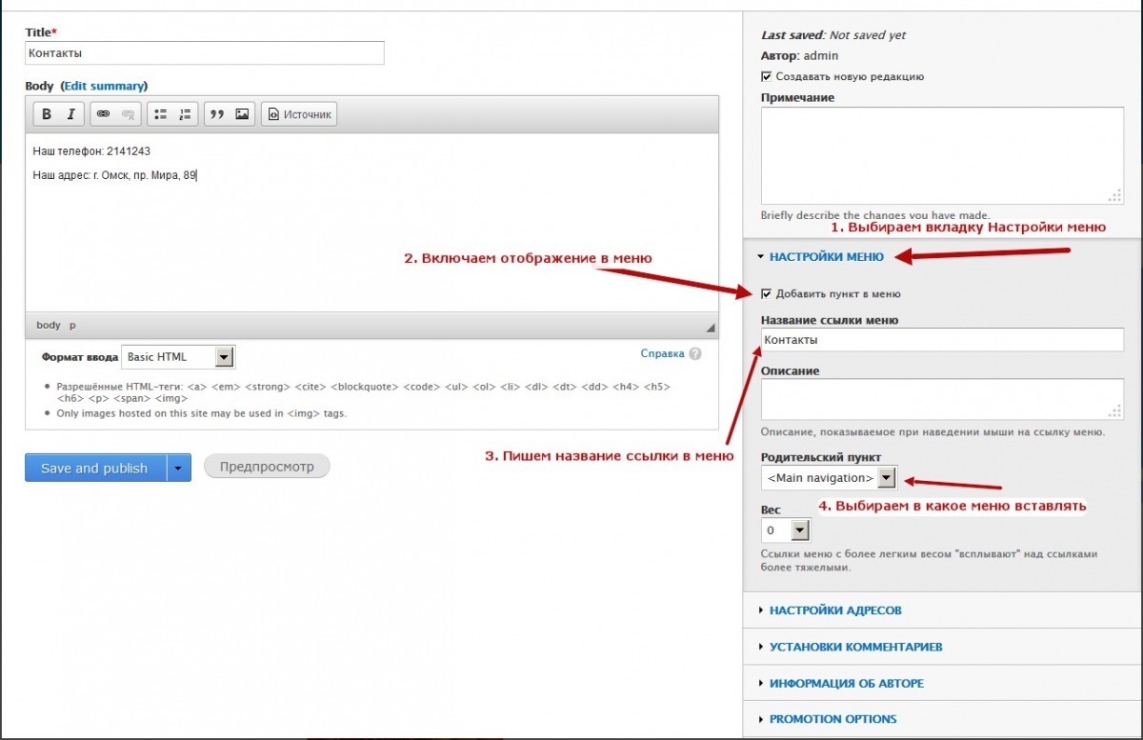Click the p element path item
The image size is (1143, 740).
tap(72, 325)
